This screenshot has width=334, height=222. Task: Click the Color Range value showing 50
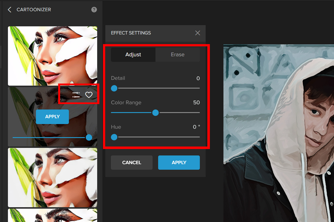point(196,103)
